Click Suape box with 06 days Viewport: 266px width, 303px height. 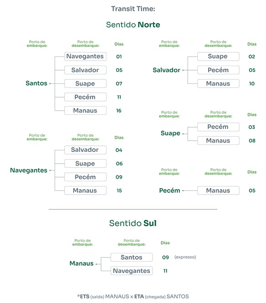coord(85,164)
